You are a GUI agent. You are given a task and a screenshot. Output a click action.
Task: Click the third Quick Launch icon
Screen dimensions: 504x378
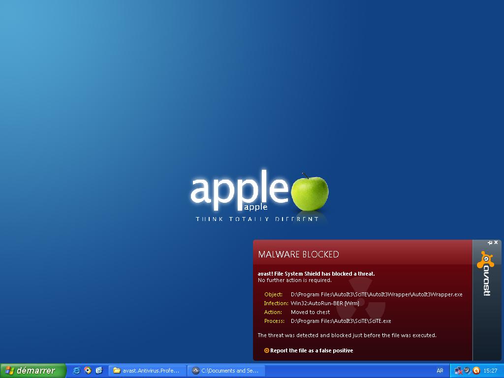click(99, 371)
